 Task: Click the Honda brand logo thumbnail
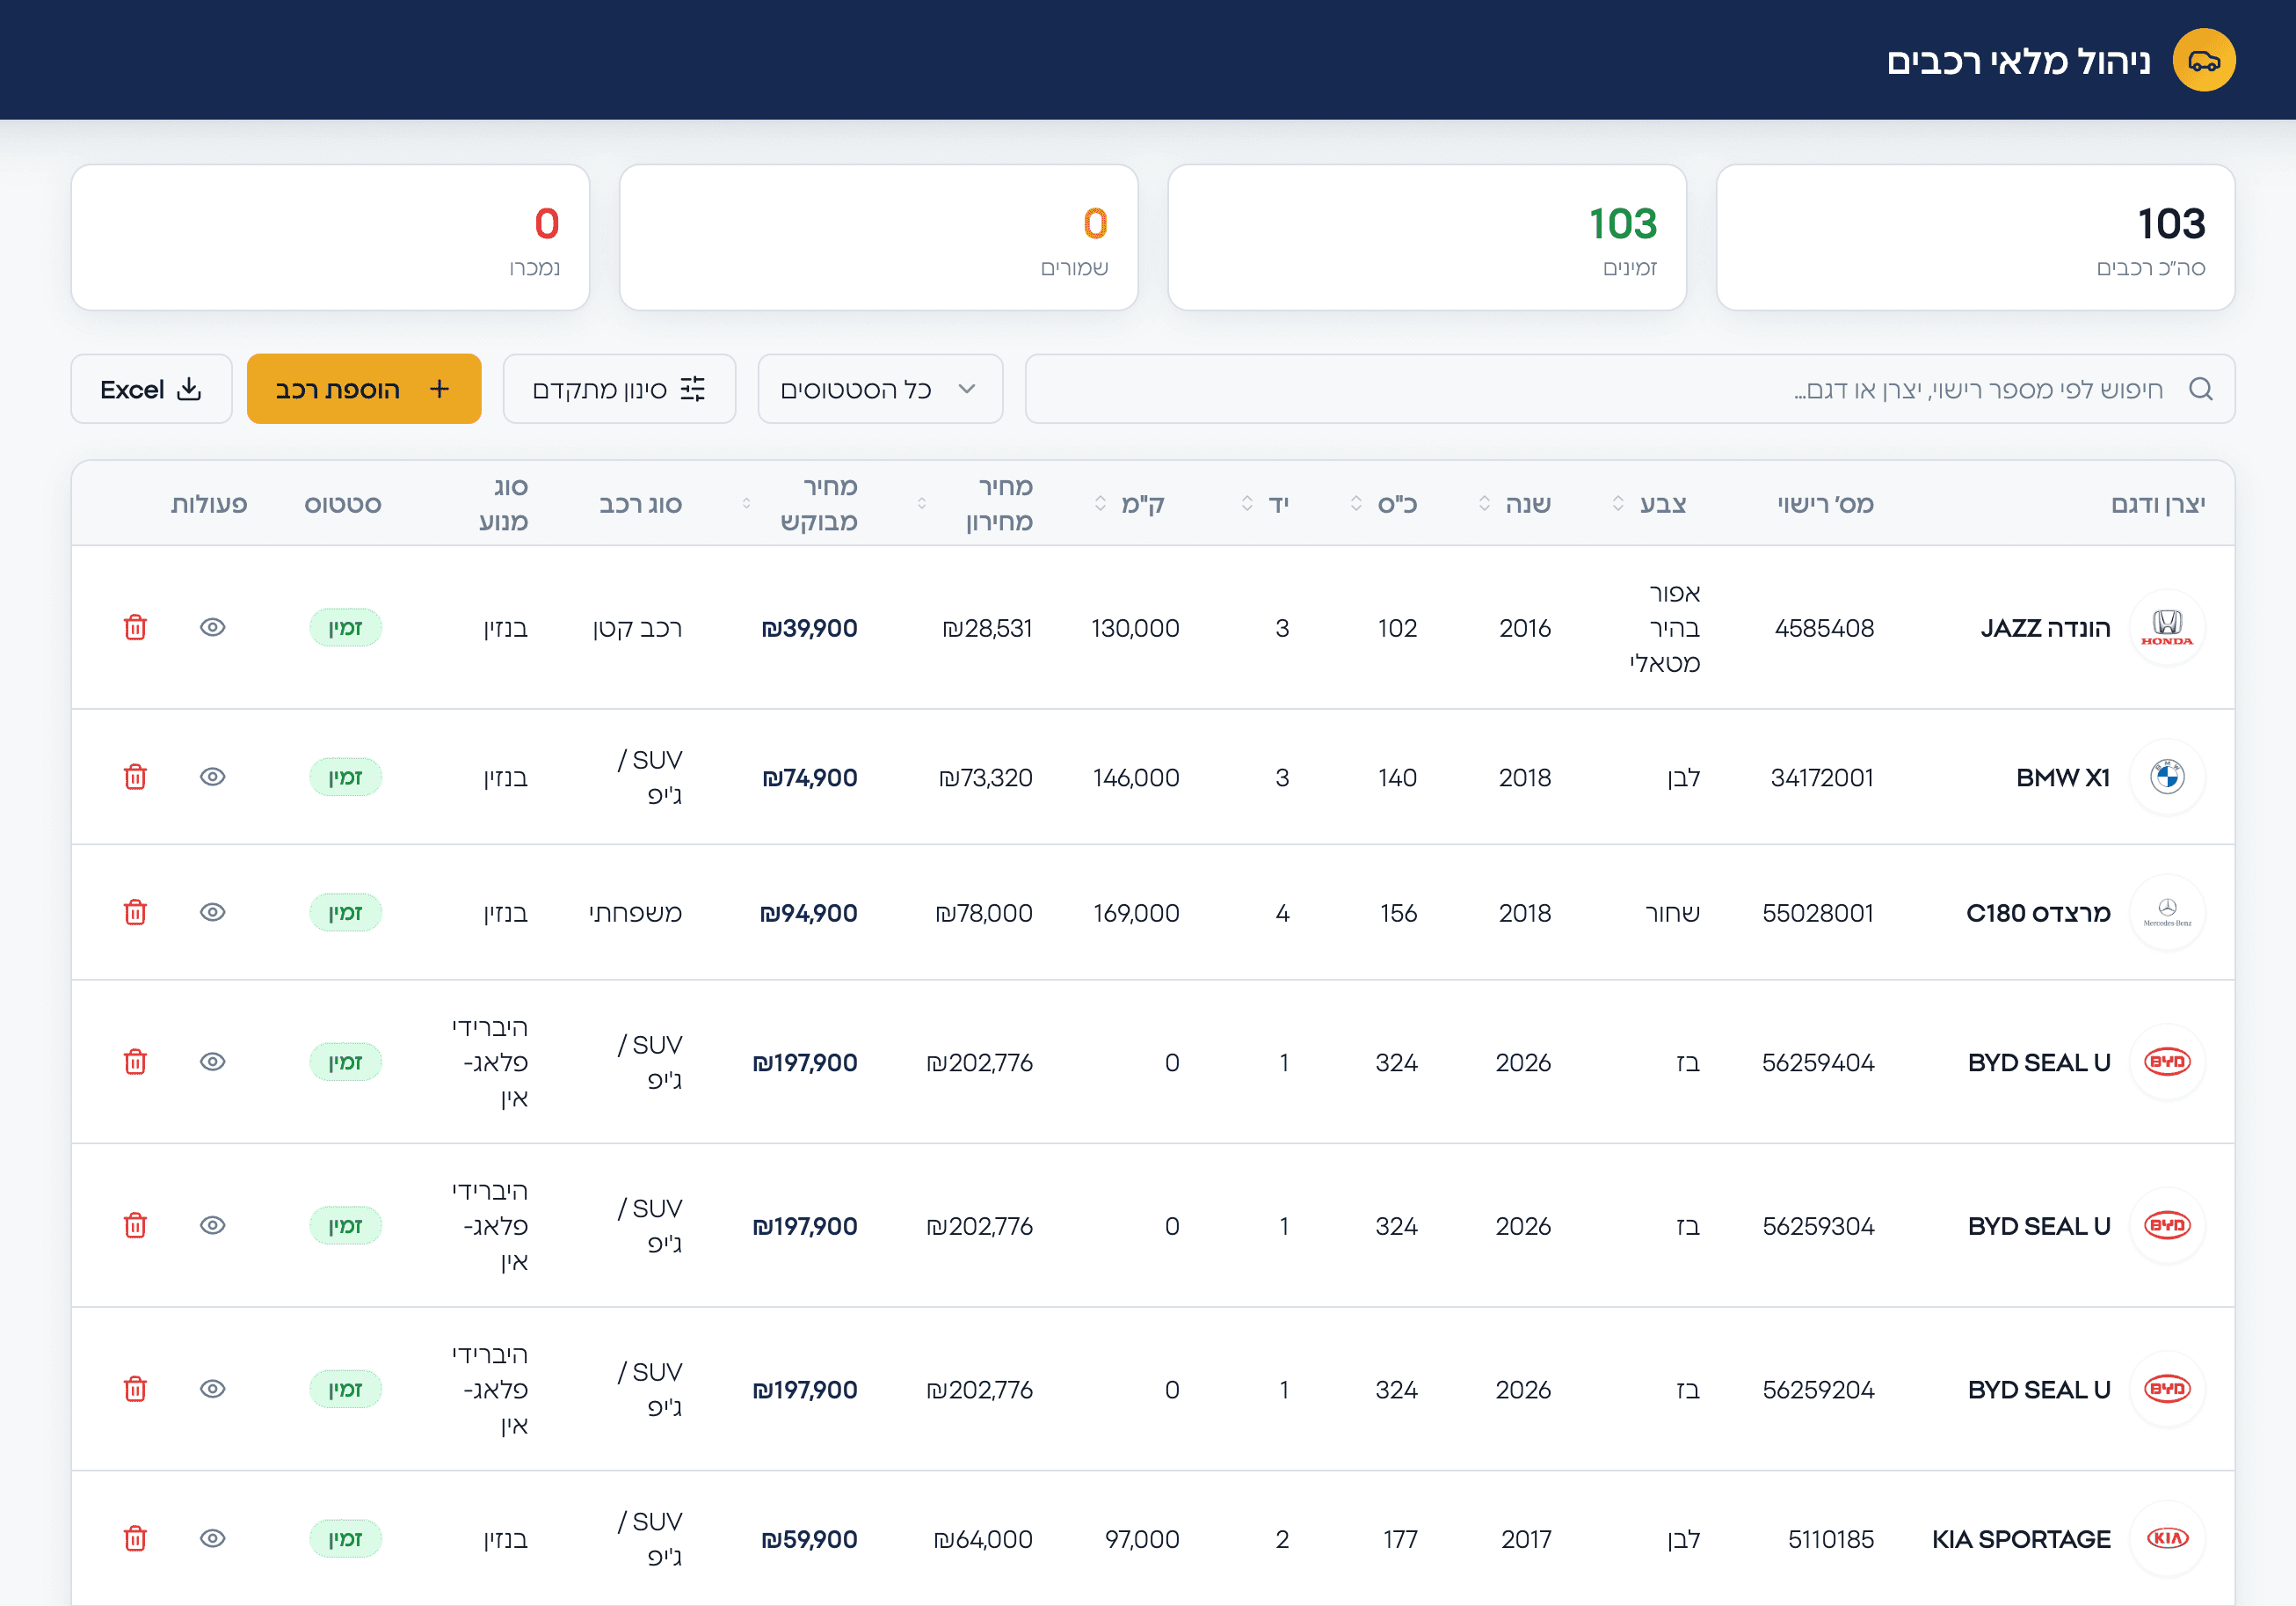click(x=2166, y=627)
